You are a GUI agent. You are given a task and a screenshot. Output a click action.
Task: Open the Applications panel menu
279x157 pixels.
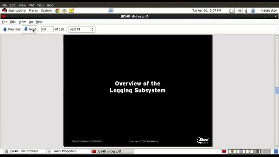pos(14,10)
